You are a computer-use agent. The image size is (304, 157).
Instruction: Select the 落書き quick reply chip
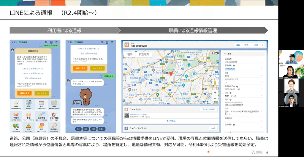pos(101,129)
